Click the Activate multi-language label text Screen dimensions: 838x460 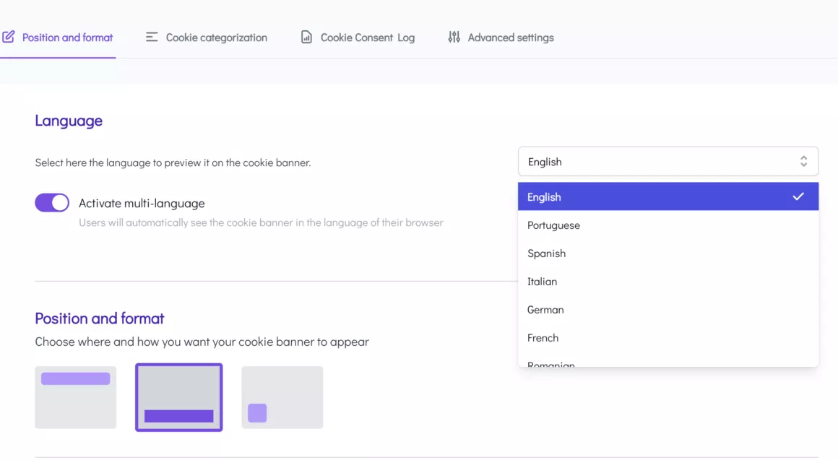click(142, 204)
